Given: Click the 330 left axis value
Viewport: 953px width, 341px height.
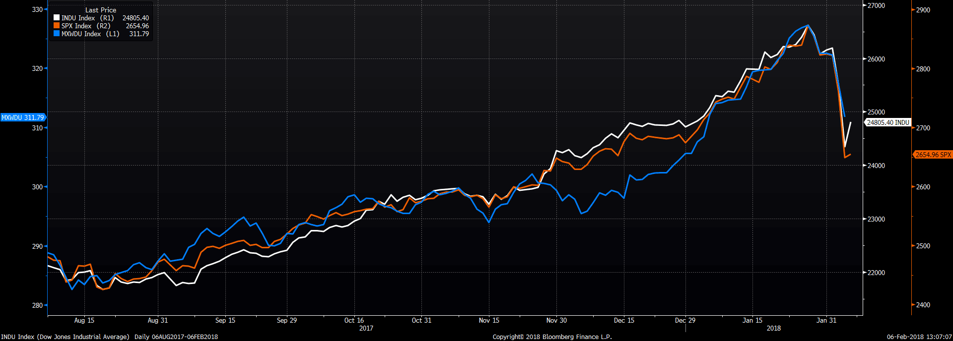Looking at the screenshot, I should pos(37,9).
